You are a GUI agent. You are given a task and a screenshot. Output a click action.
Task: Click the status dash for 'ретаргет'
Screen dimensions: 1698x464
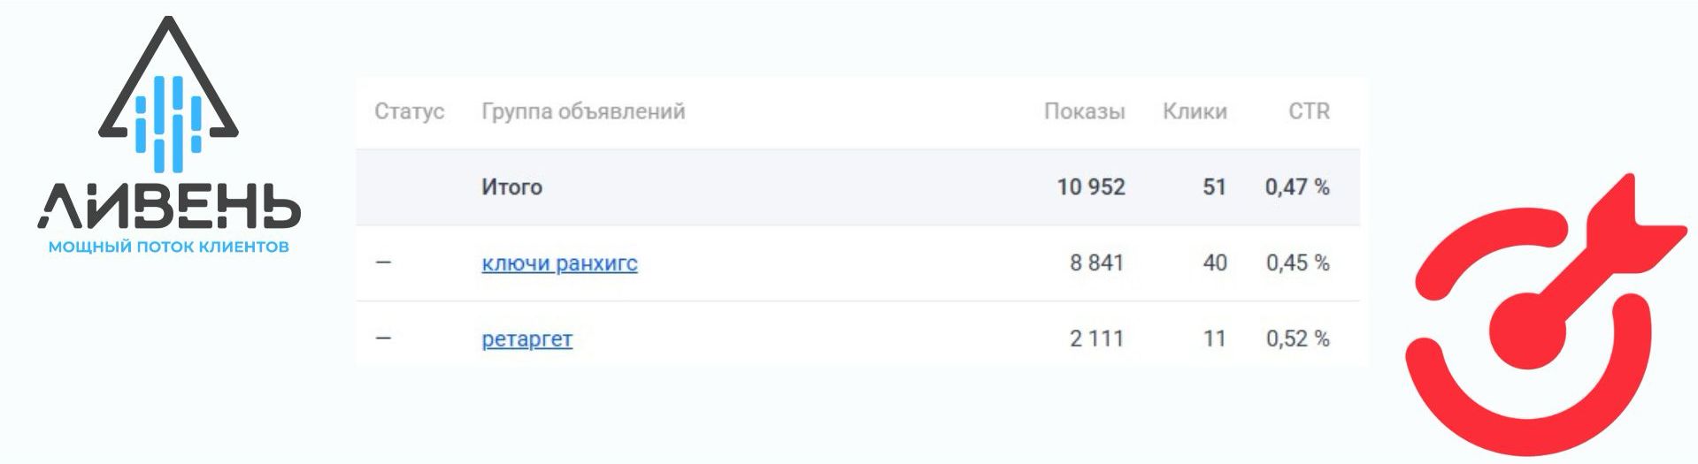pos(383,338)
